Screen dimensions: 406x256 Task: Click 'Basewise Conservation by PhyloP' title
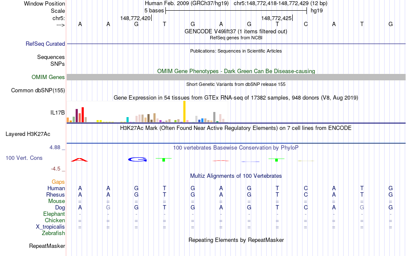point(236,147)
